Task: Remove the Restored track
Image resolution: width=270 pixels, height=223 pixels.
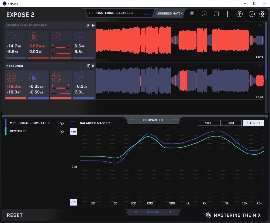Action: pyautogui.click(x=260, y=66)
